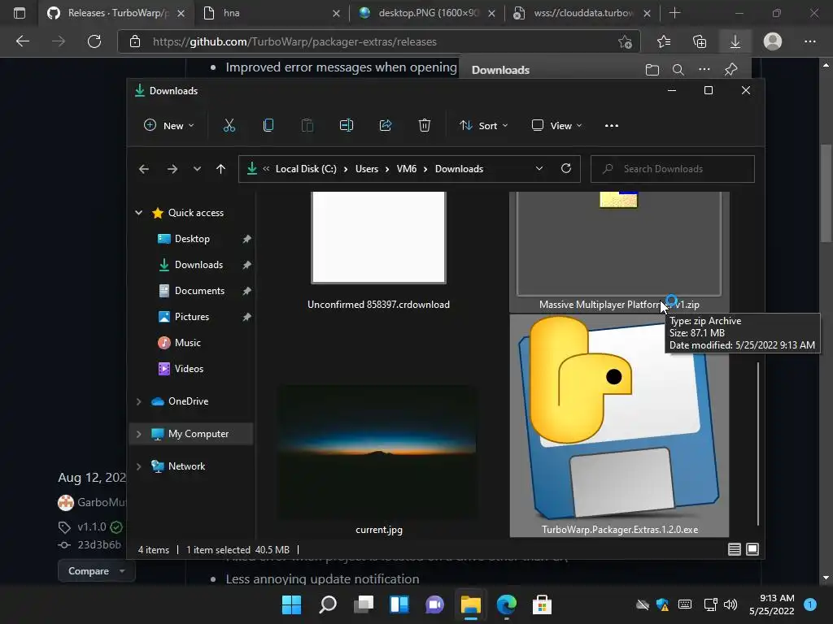Click the Copy icon in Explorer toolbar
Viewport: 833px width, 624px height.
pyautogui.click(x=268, y=125)
